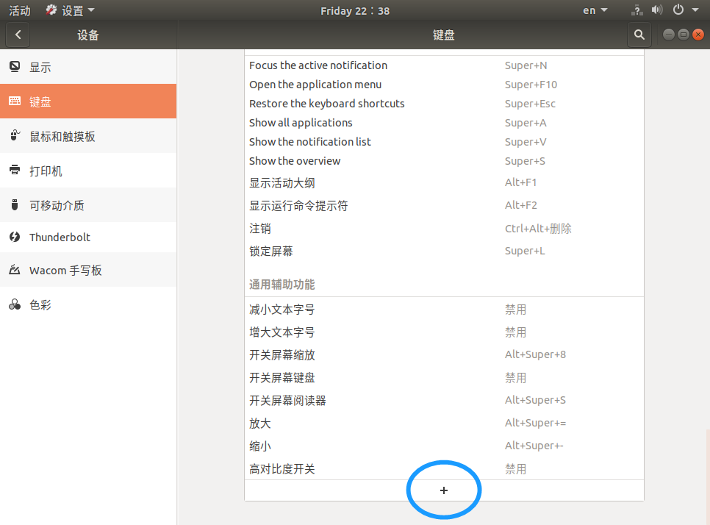Image resolution: width=710 pixels, height=525 pixels.
Task: Open the network status indicator
Action: click(637, 10)
